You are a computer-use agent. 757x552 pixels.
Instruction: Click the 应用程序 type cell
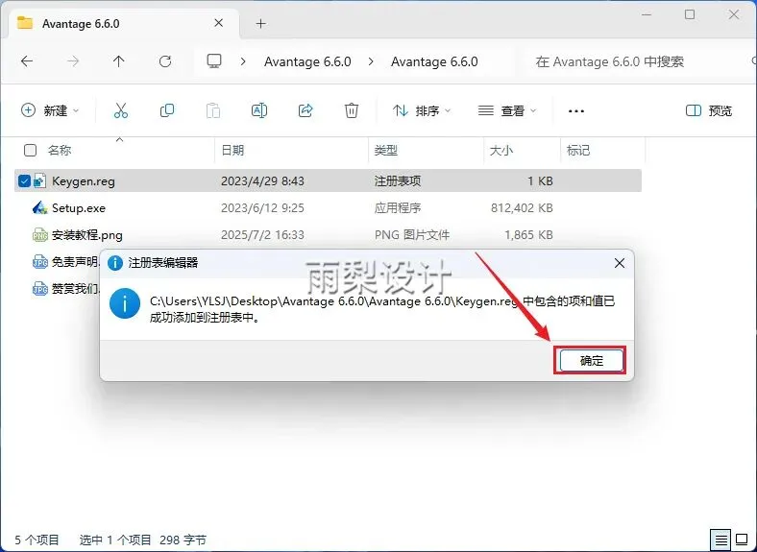pos(398,208)
